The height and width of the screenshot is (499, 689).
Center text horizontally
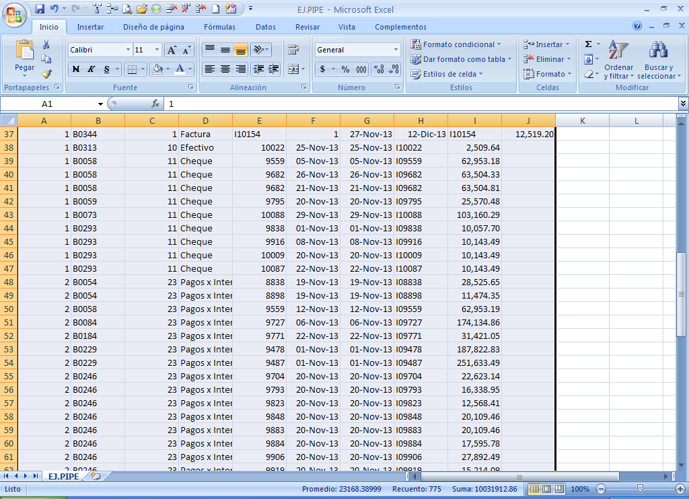point(225,69)
